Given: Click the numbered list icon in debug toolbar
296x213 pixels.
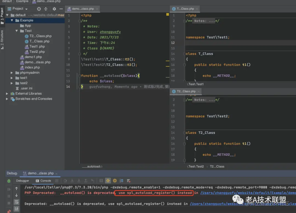Looking at the screenshot, I should click(x=122, y=181).
